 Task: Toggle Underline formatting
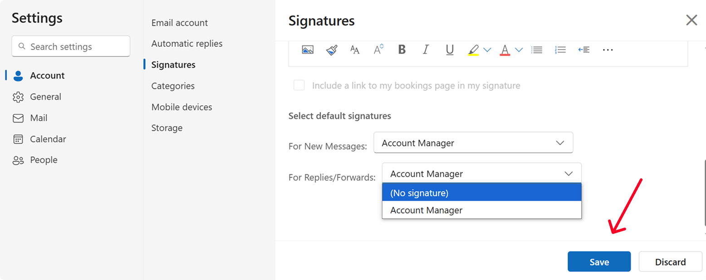[x=450, y=50]
